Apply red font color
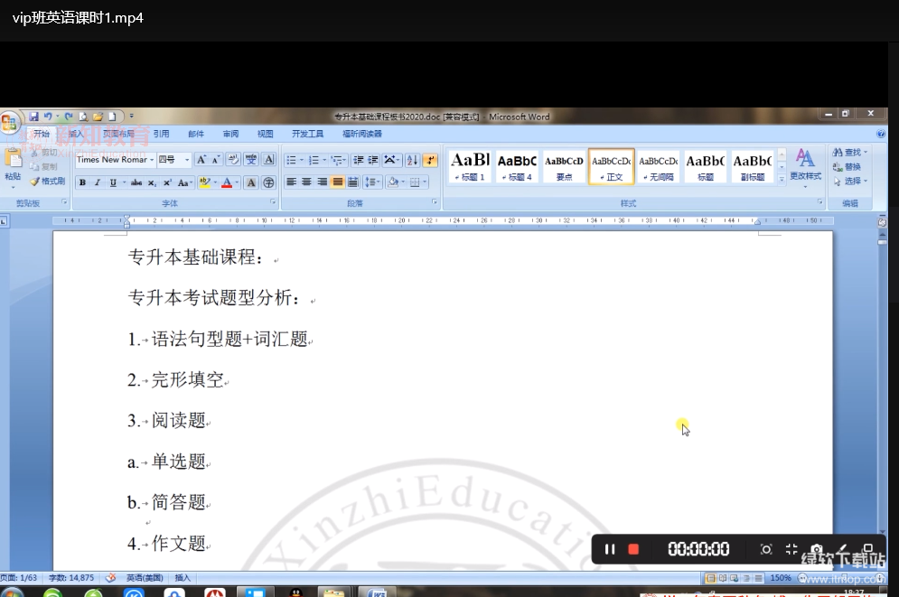Screen dimensions: 899x597 (x=227, y=182)
